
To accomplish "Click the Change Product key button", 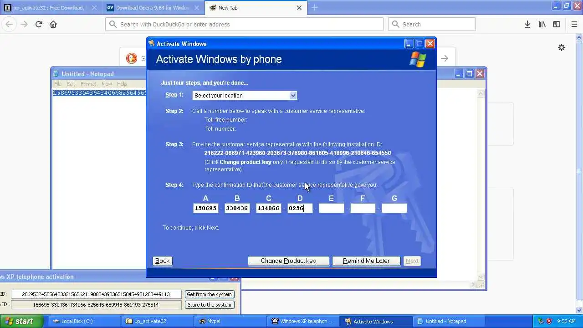I will tap(288, 261).
